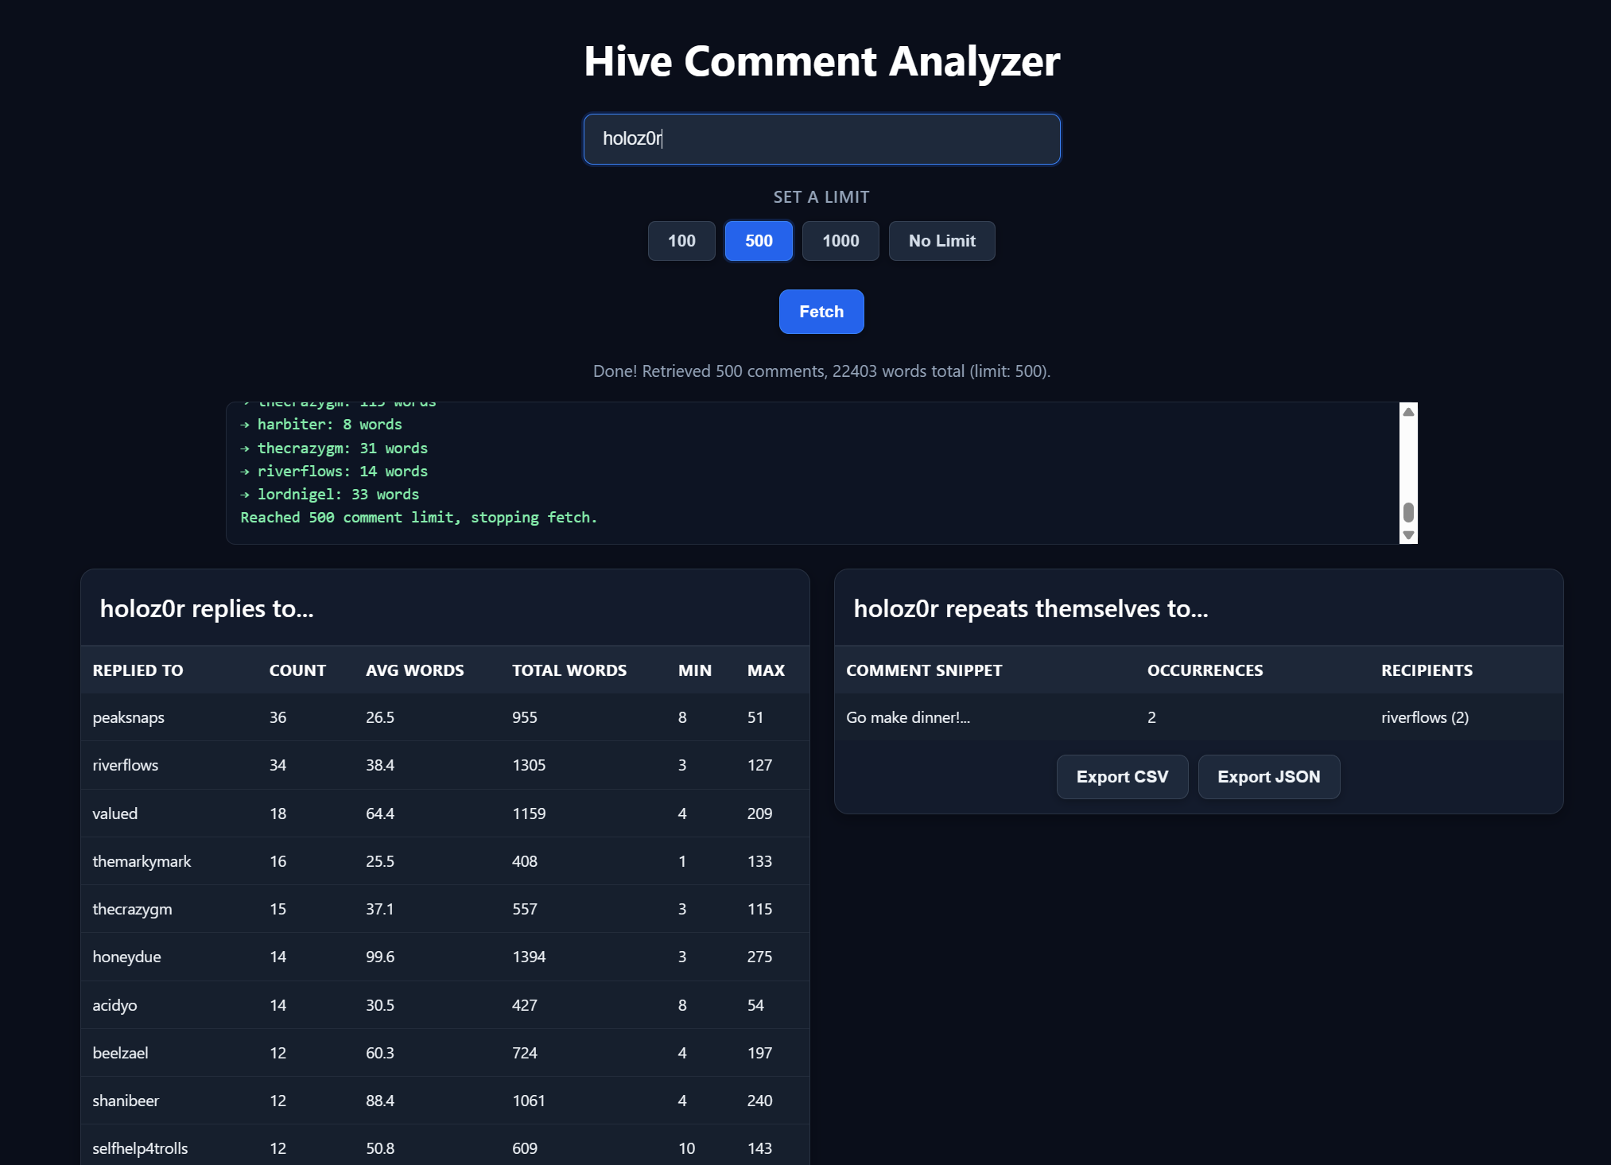Click the MAX column header
The width and height of the screenshot is (1611, 1165).
point(766,670)
